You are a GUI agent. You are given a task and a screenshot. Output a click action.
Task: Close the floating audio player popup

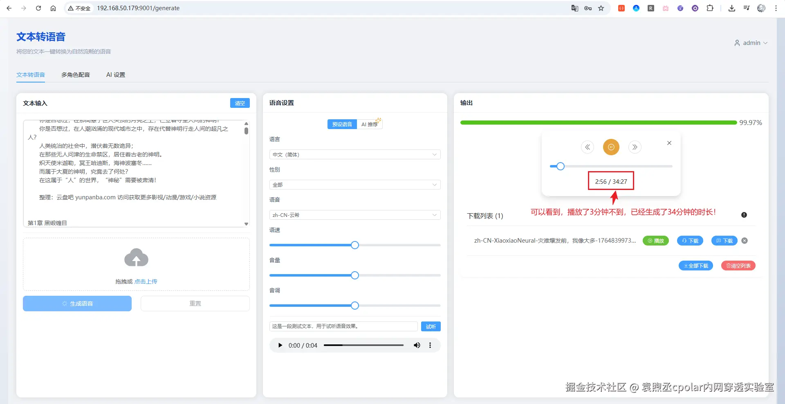(669, 143)
